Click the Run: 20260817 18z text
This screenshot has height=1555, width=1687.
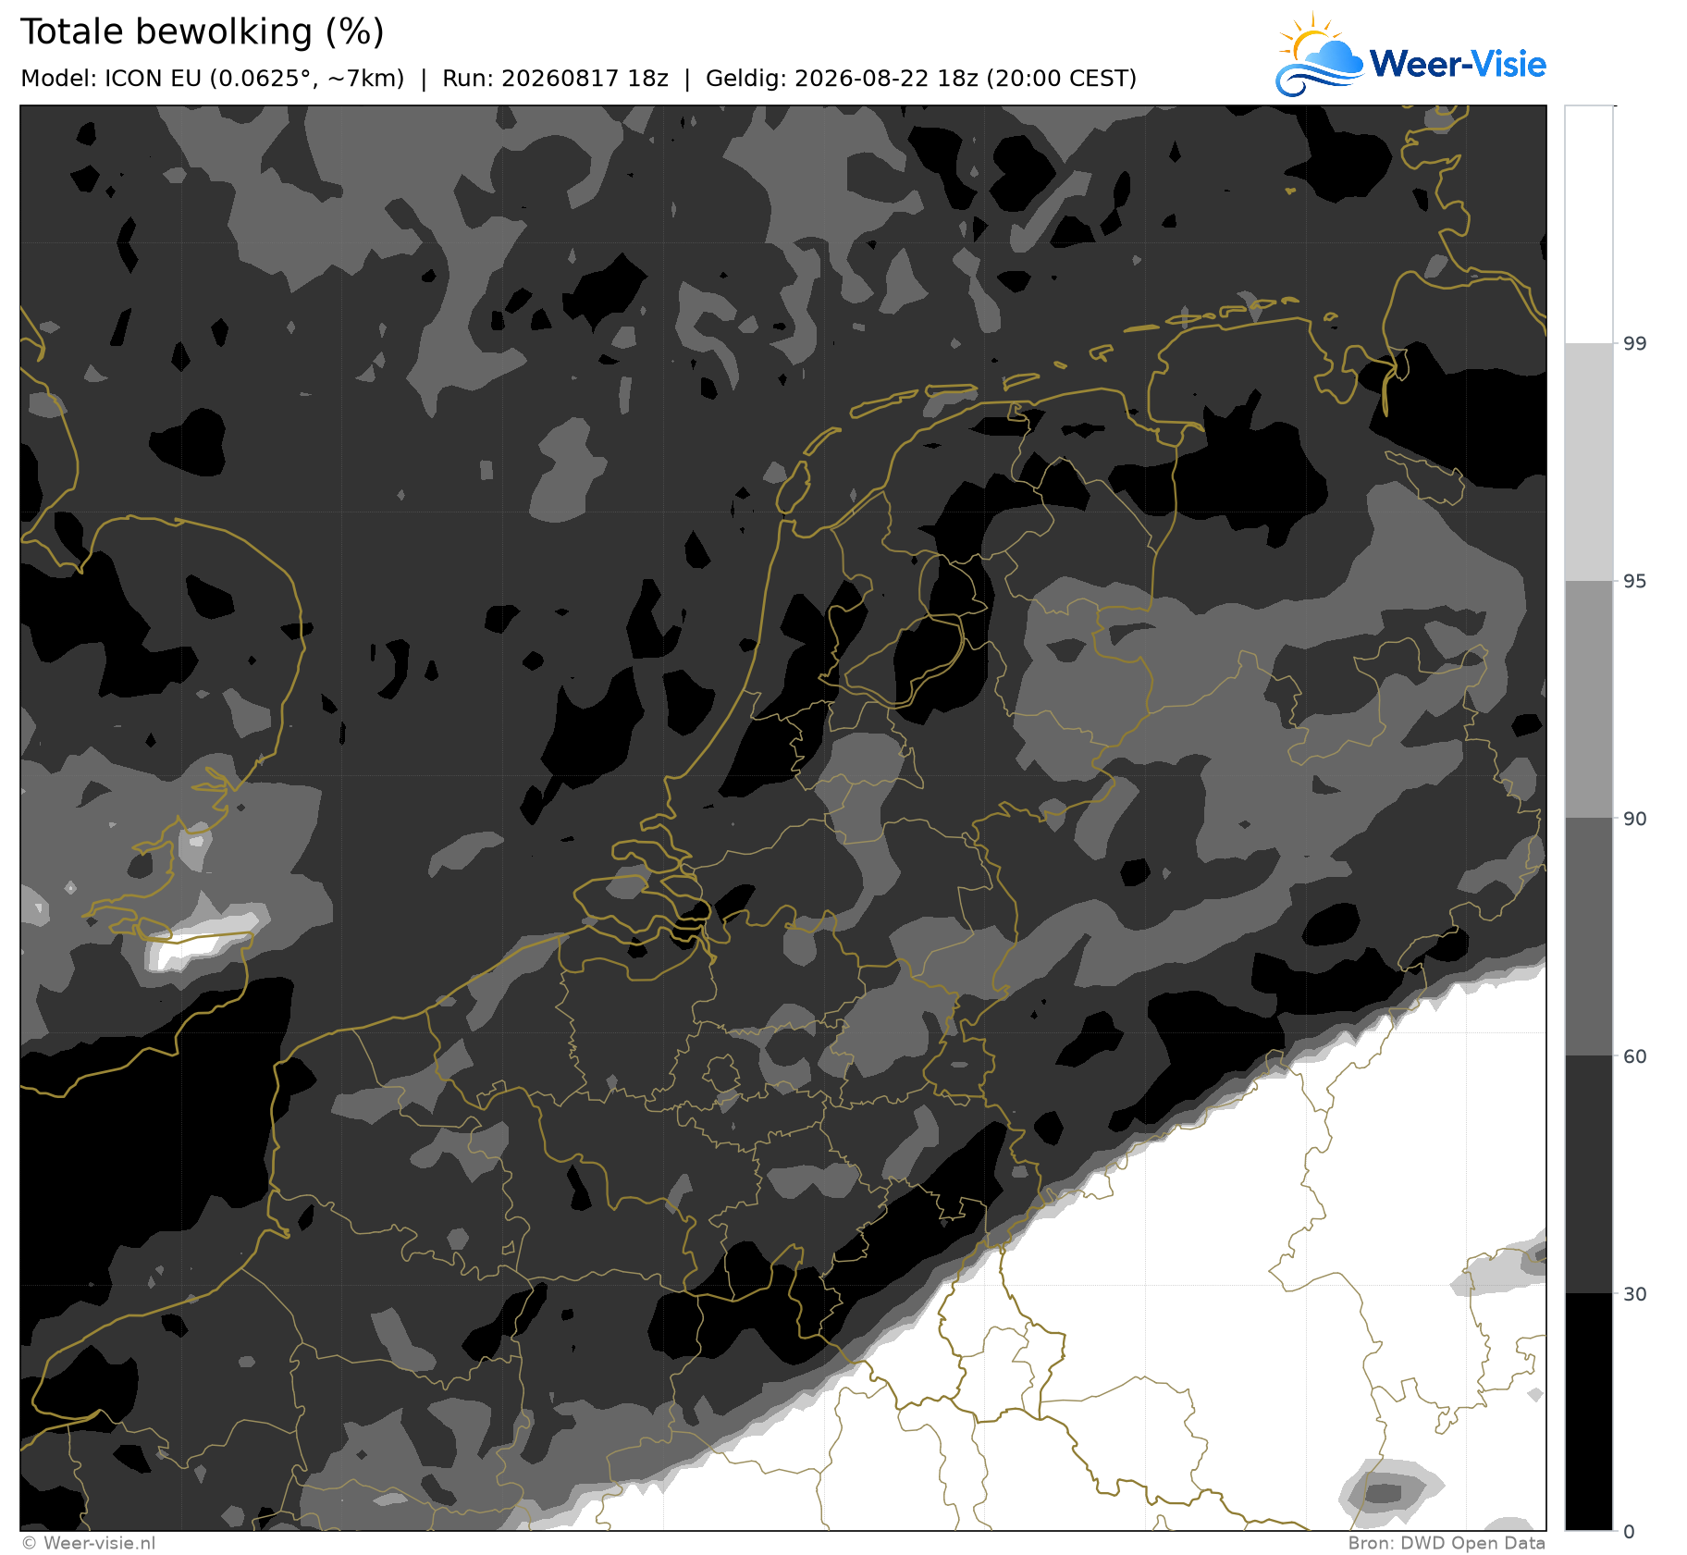[x=555, y=79]
